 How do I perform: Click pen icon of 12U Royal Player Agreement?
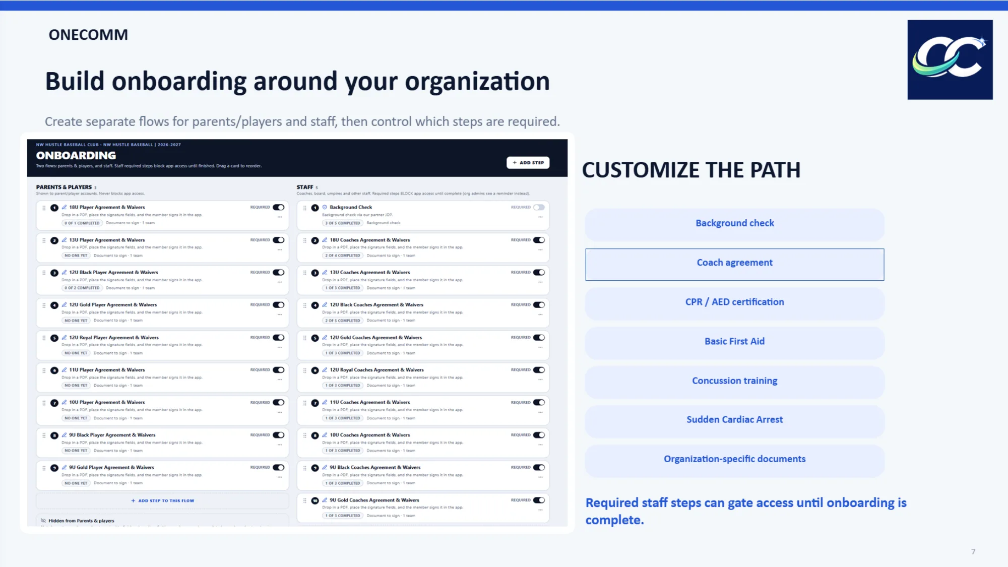click(x=65, y=338)
